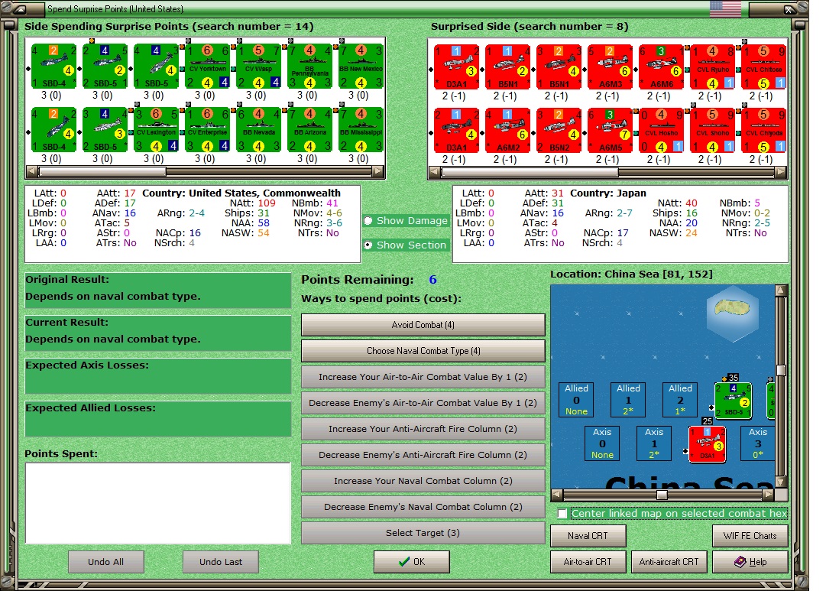This screenshot has height=591, width=826.
Task: Select the CV Enterprise carrier counter
Action: (x=208, y=130)
